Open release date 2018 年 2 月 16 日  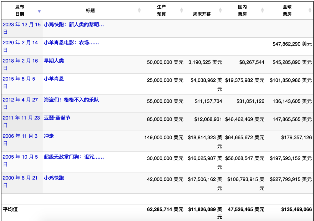pyautogui.click(x=20, y=64)
